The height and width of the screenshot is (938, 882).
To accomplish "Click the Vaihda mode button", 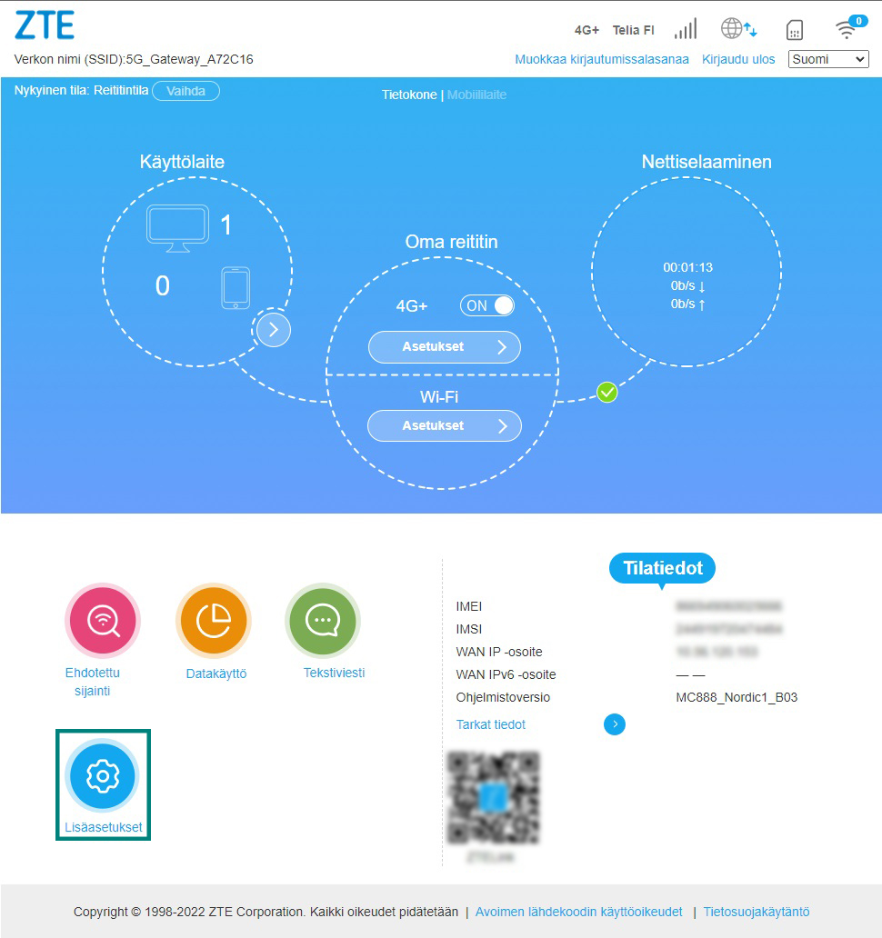I will tap(185, 91).
